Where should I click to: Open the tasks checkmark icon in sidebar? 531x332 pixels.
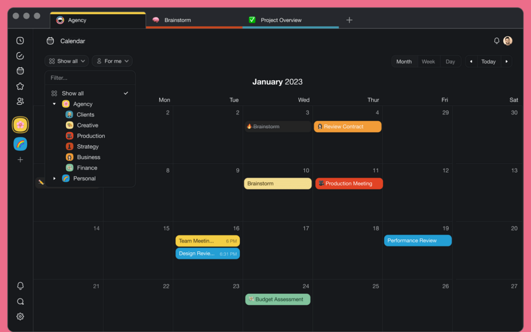pyautogui.click(x=20, y=56)
